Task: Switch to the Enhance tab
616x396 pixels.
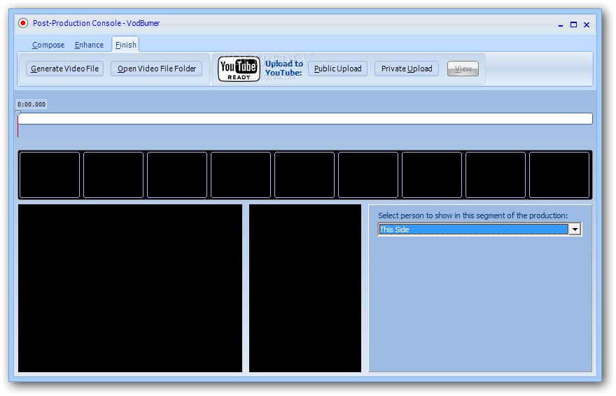Action: click(89, 45)
